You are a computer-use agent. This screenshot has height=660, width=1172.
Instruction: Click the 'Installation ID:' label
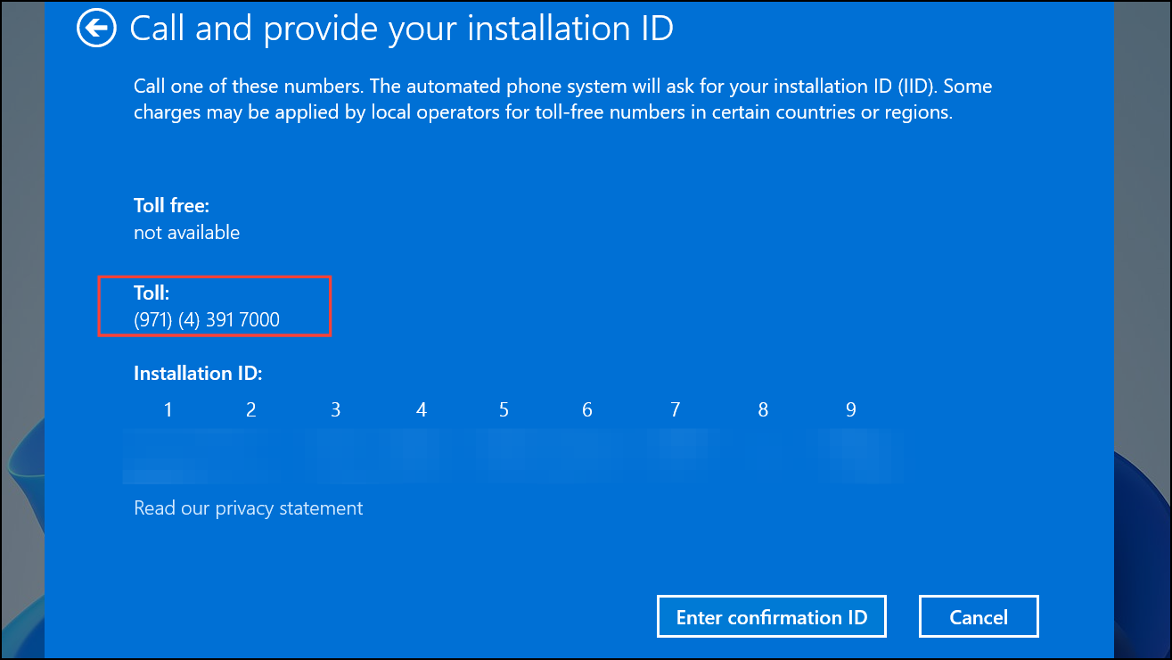(x=198, y=374)
